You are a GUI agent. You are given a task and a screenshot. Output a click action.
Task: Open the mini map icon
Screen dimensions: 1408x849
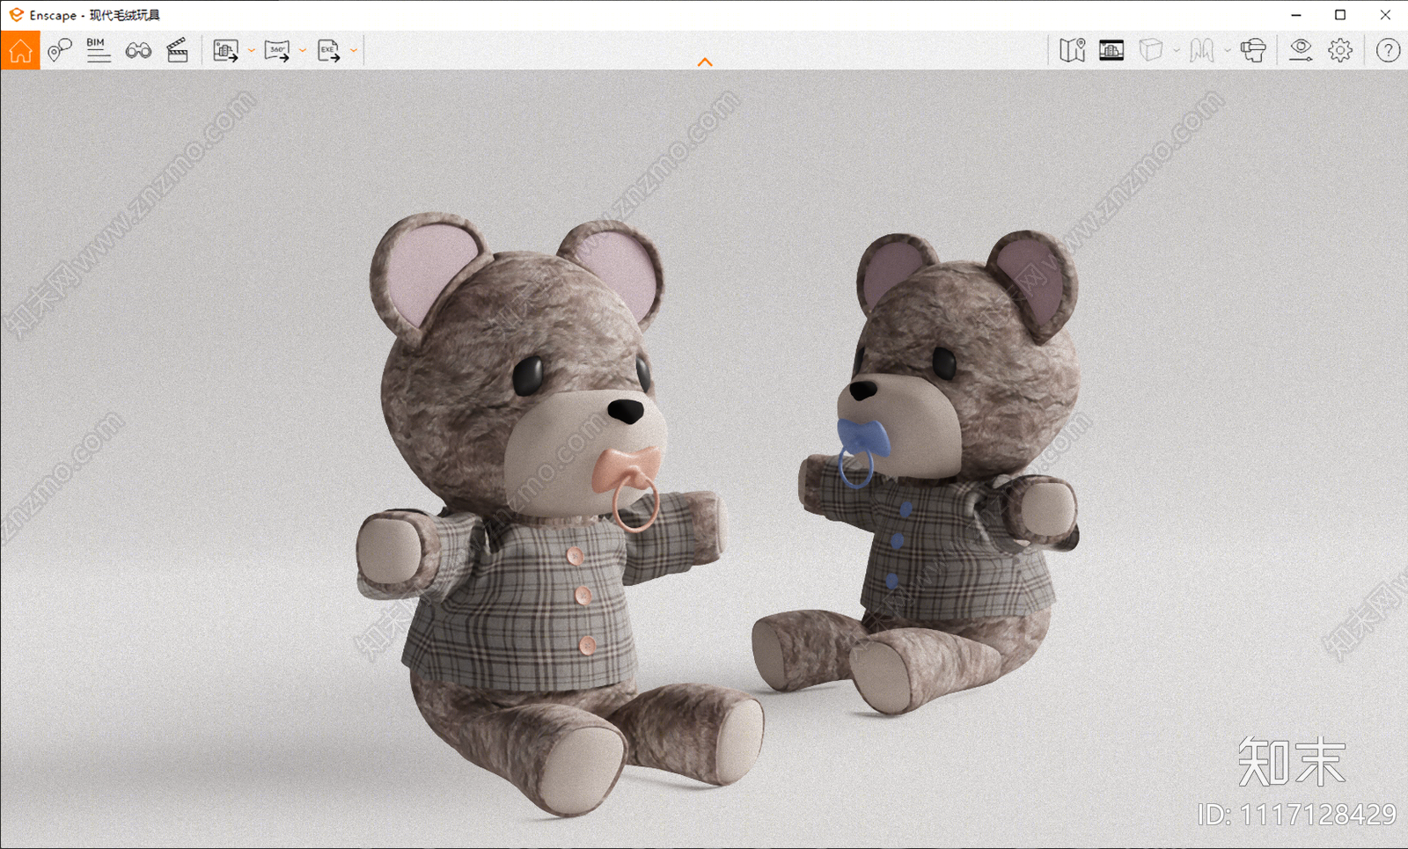pyautogui.click(x=1073, y=50)
